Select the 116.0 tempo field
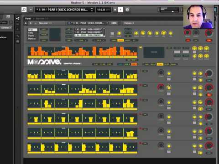The width and height of the screenshot is (219, 164). click(103, 10)
